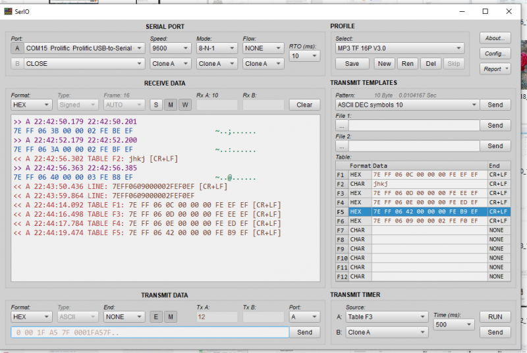The image size is (527, 353).
Task: Open the Speed 9600 dropdown
Action: pyautogui.click(x=170, y=48)
